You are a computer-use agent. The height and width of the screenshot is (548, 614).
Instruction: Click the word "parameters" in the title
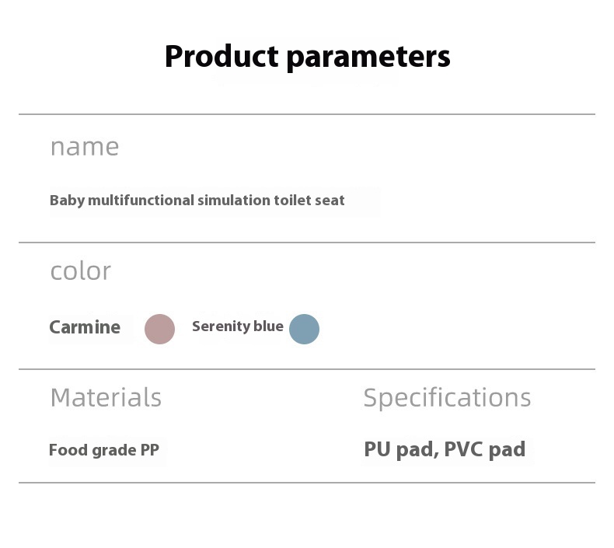(368, 57)
